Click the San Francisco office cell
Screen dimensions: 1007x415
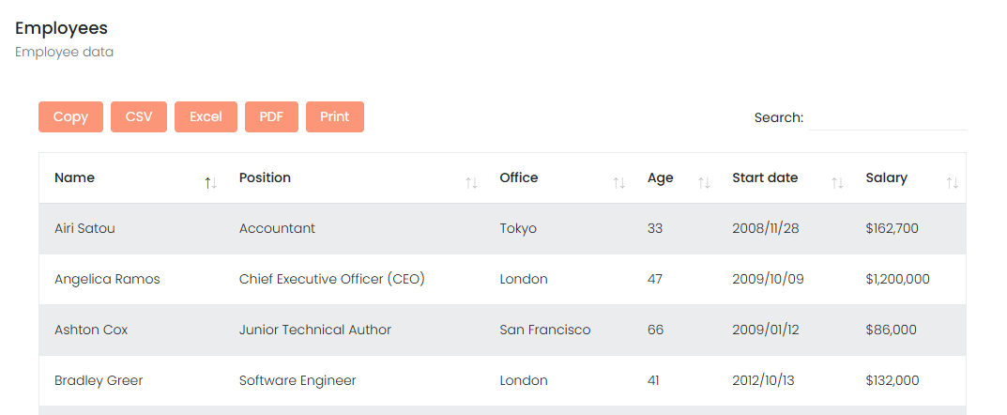[545, 330]
